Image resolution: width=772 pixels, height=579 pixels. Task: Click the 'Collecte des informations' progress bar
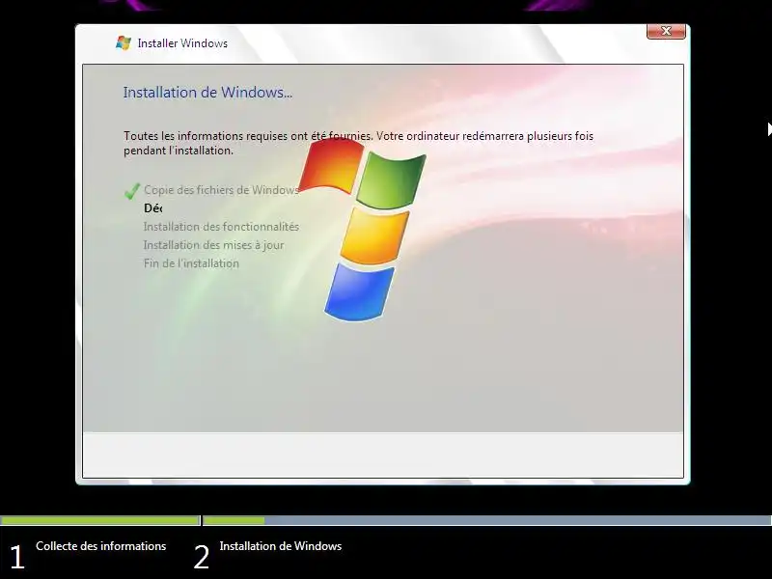(x=100, y=520)
